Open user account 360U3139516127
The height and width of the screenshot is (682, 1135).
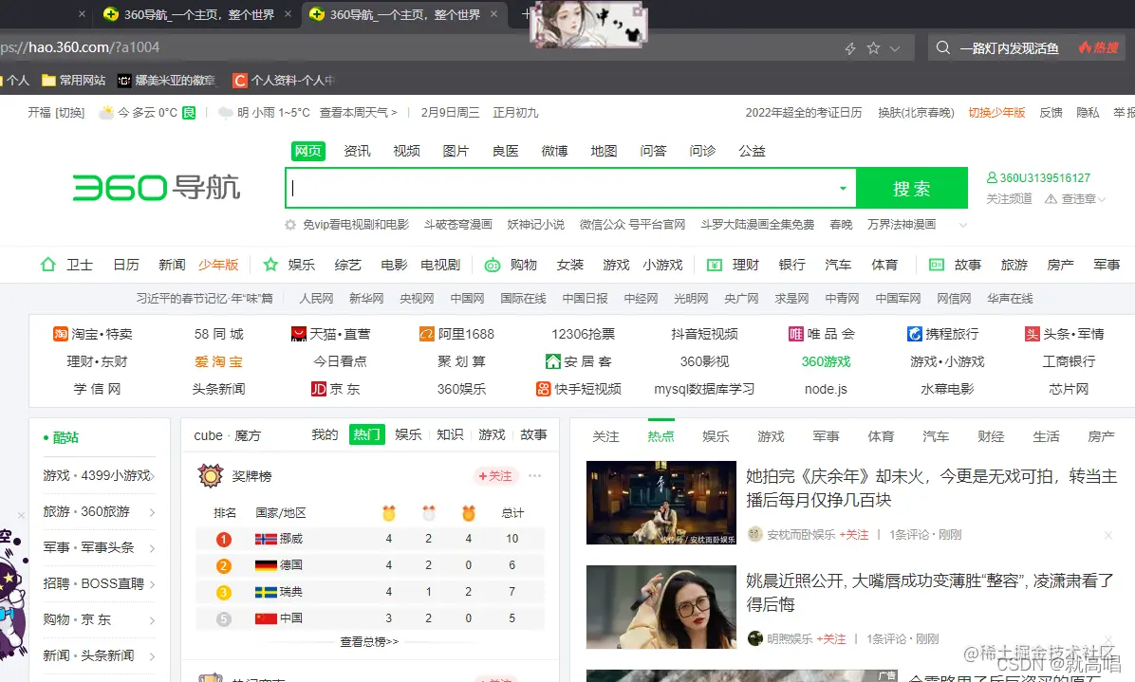(1038, 178)
